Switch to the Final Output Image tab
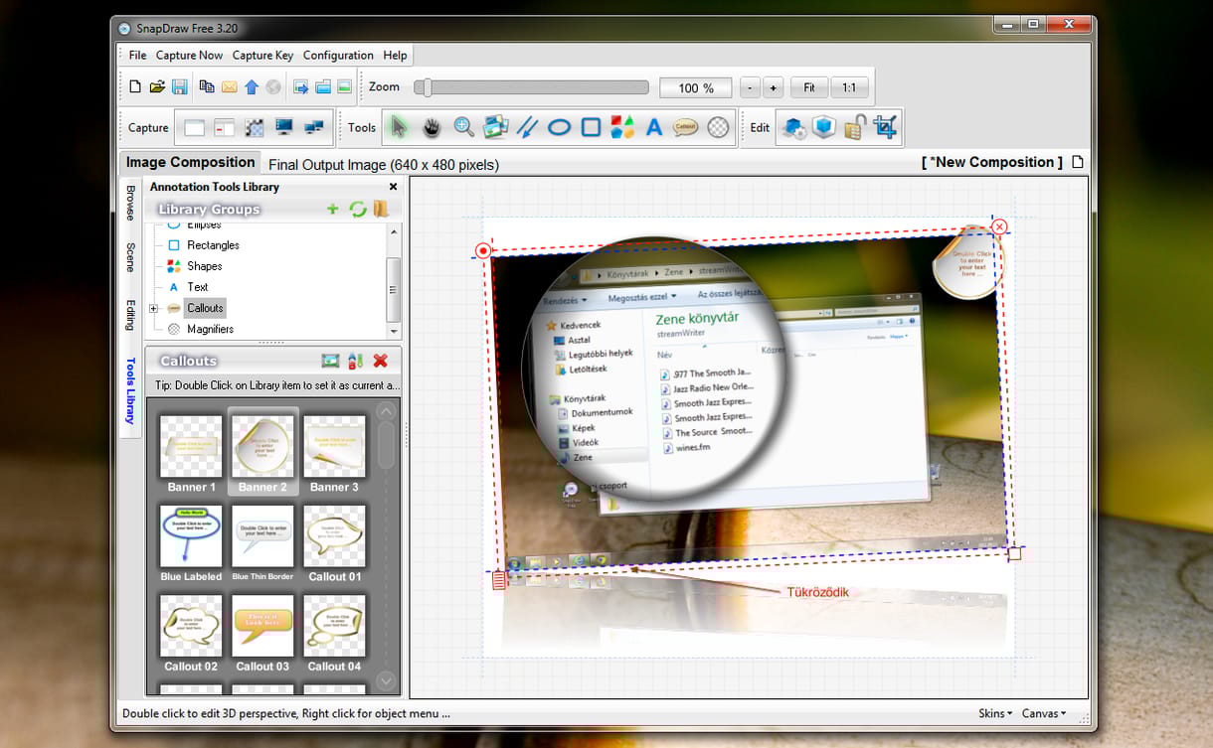The height and width of the screenshot is (748, 1213). pyautogui.click(x=384, y=165)
